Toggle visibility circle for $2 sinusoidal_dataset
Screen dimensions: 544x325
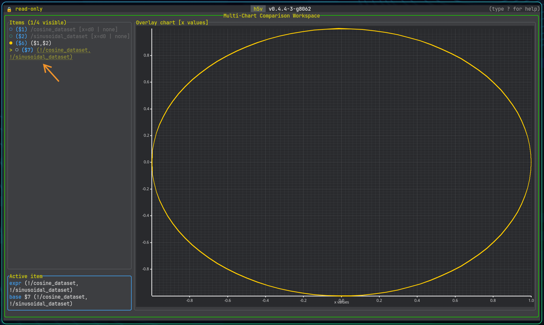[x=11, y=36]
